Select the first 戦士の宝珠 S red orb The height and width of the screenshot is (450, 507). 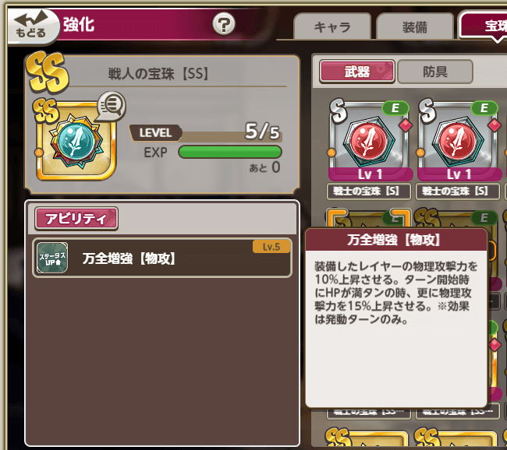369,140
